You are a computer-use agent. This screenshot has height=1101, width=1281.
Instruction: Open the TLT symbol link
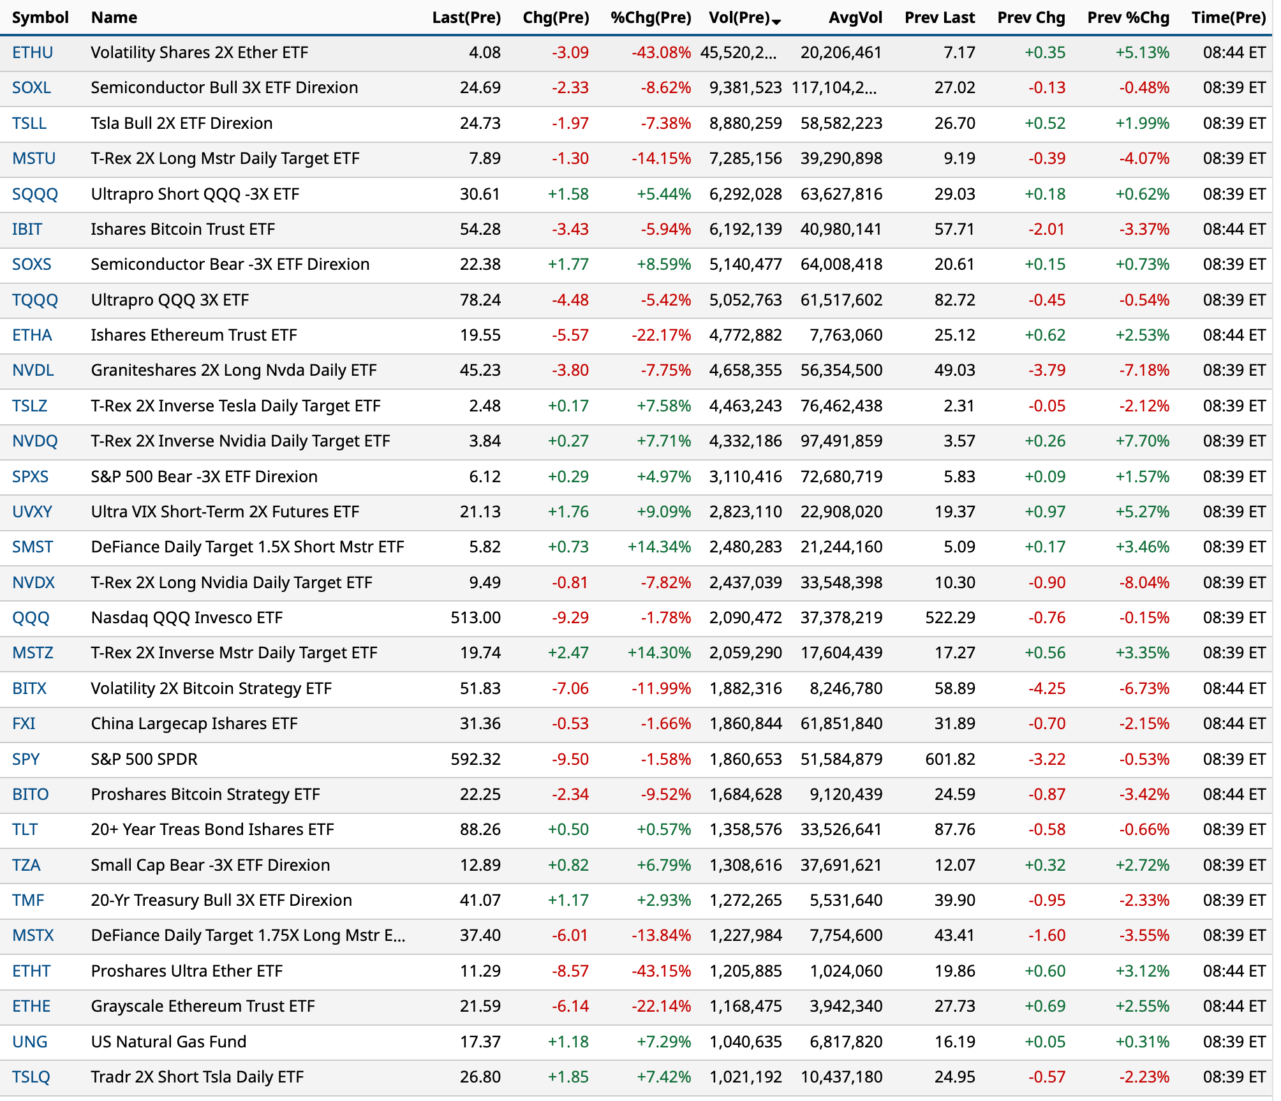[25, 830]
